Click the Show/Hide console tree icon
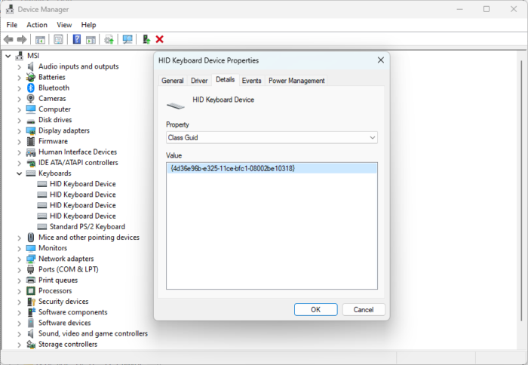528x365 pixels. coord(40,39)
